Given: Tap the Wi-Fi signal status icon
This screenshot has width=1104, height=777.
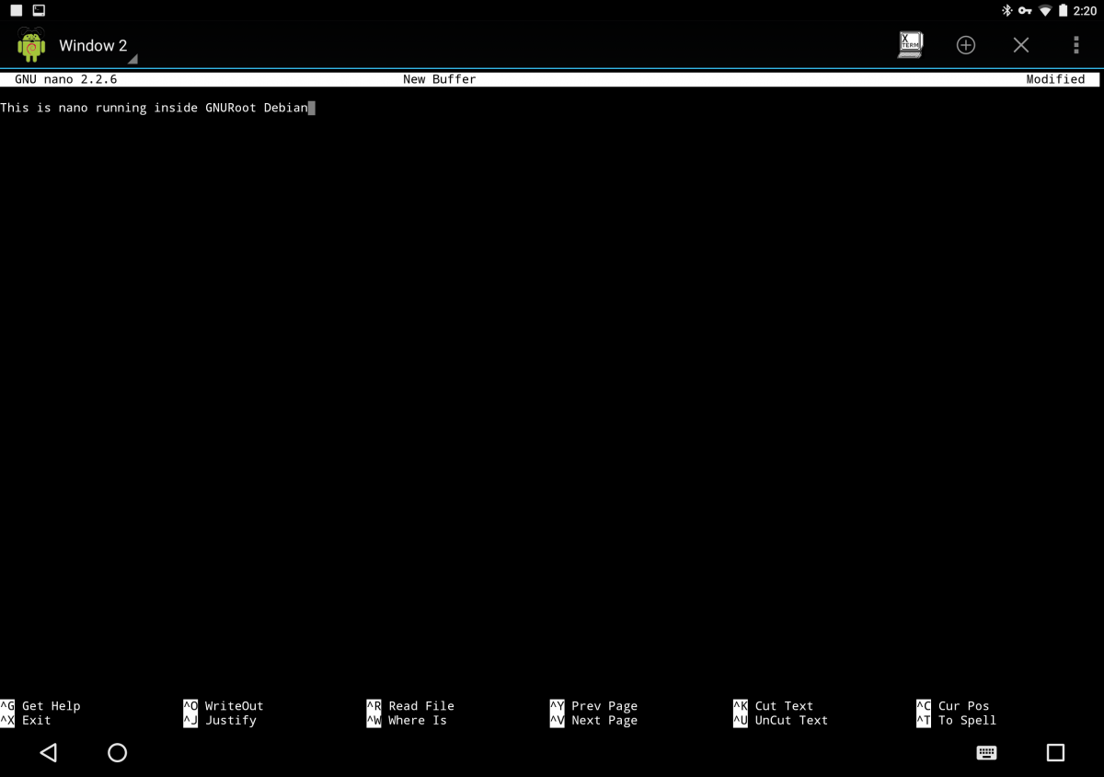Looking at the screenshot, I should pyautogui.click(x=1045, y=11).
